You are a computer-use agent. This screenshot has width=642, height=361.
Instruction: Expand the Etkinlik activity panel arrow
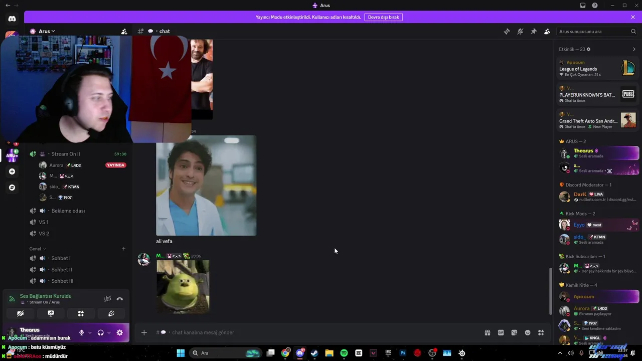coord(634,49)
